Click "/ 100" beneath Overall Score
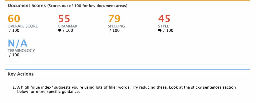256x103 pixels. [x=14, y=31]
